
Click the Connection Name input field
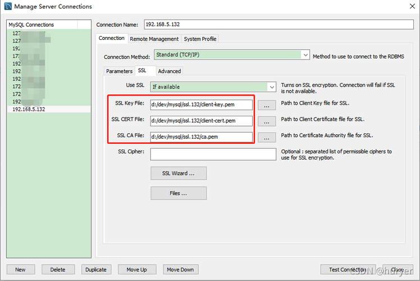[x=279, y=24]
